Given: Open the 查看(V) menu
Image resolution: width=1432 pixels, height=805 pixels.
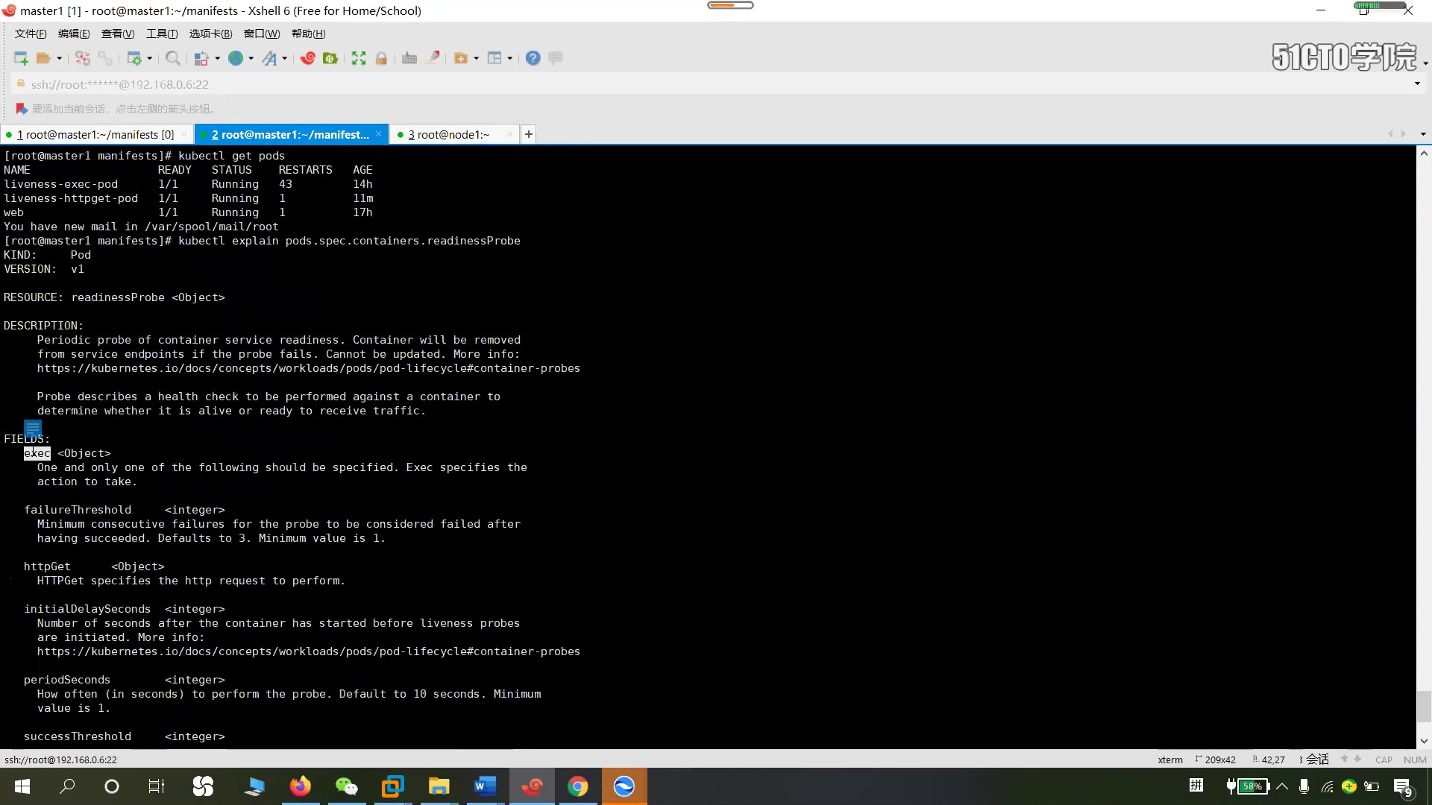Looking at the screenshot, I should coord(118,34).
